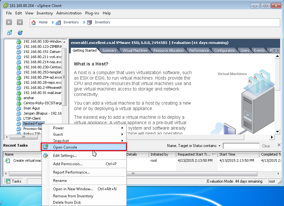284x206 pixels.
Task: Select VM icon for Centos-Rizky-ISCSITarget
Action: click(19, 103)
